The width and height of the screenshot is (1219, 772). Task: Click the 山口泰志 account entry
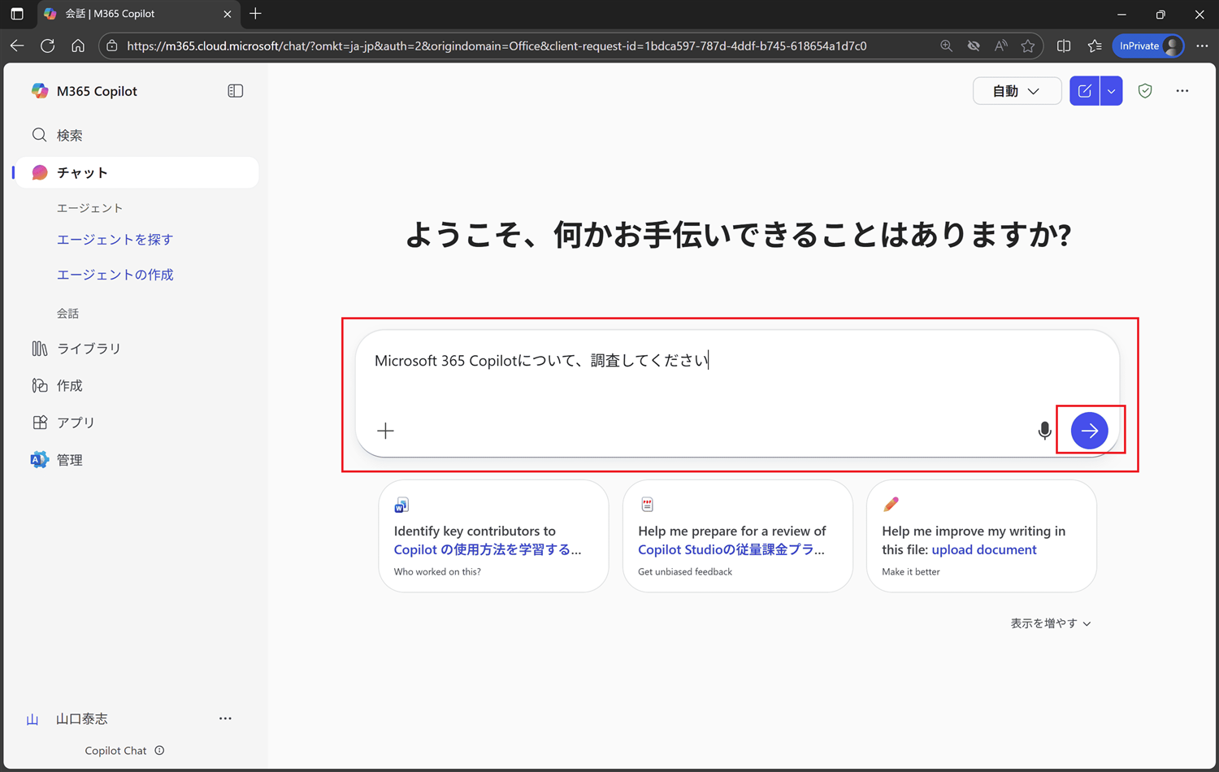81,719
